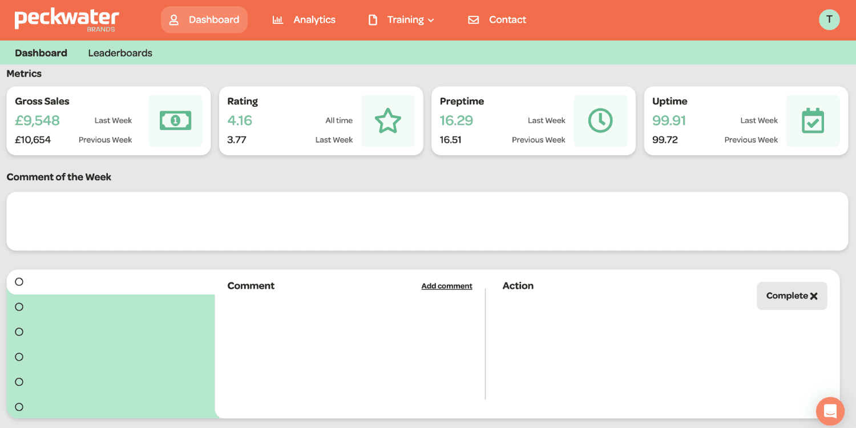Click the envelope icon beside Contact
The height and width of the screenshot is (428, 856).
[x=473, y=20]
